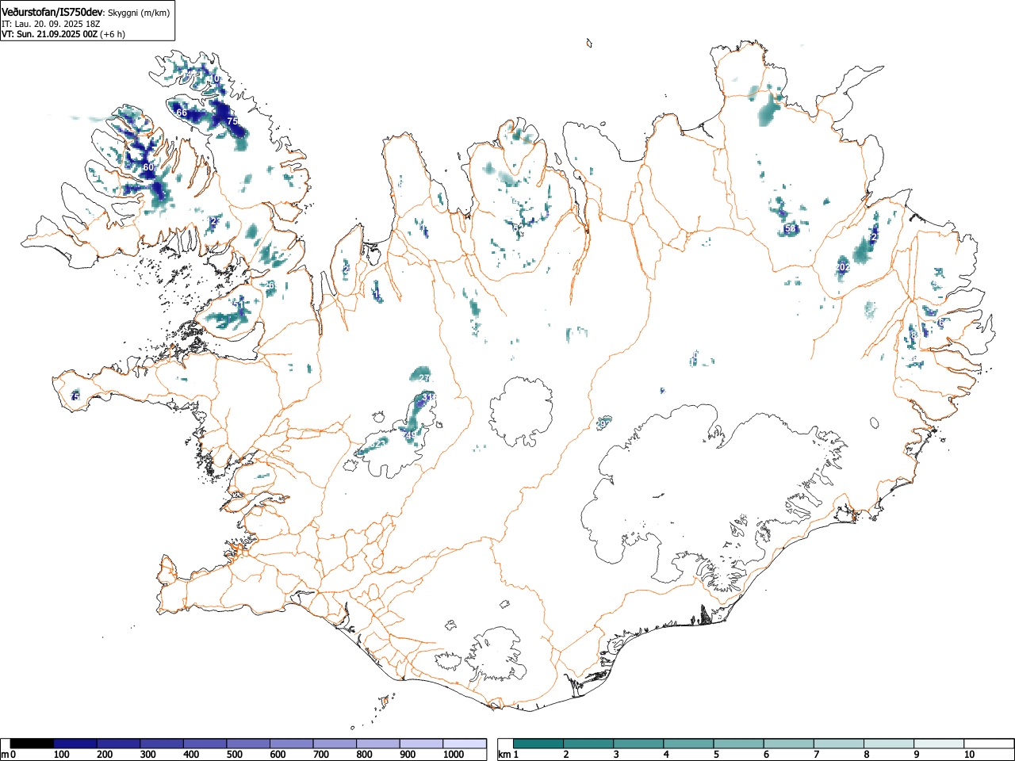Click the 9–10 km near-white legend swatch
1015x761 pixels.
939,744
